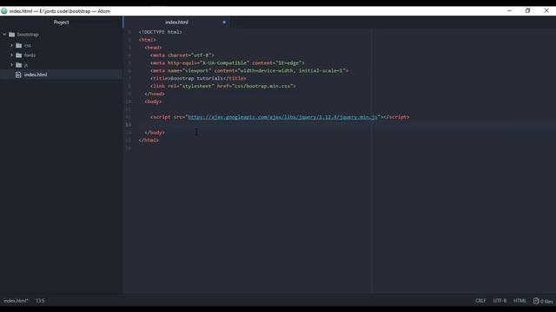Screen dimensions: 556x312
Task: Place cursor on the DOCTYPE html line
Action: (160, 32)
